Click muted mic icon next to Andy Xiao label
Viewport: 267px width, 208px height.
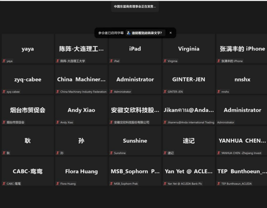click(58, 122)
